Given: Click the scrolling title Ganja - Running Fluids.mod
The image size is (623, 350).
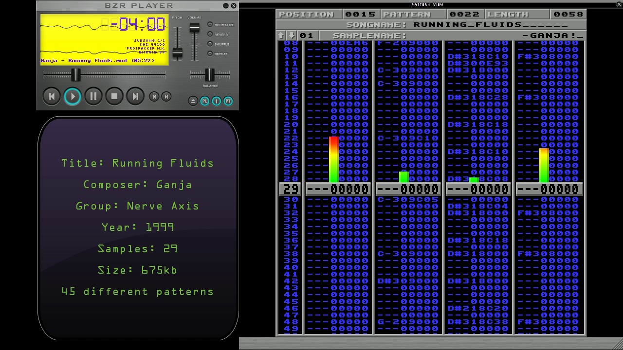Looking at the screenshot, I should 97,61.
